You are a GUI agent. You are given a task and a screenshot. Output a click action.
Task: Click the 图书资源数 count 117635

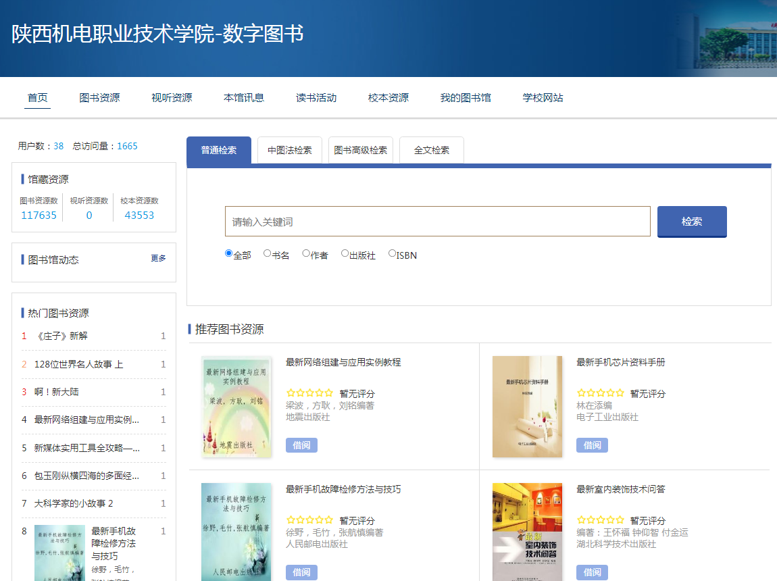click(x=39, y=215)
